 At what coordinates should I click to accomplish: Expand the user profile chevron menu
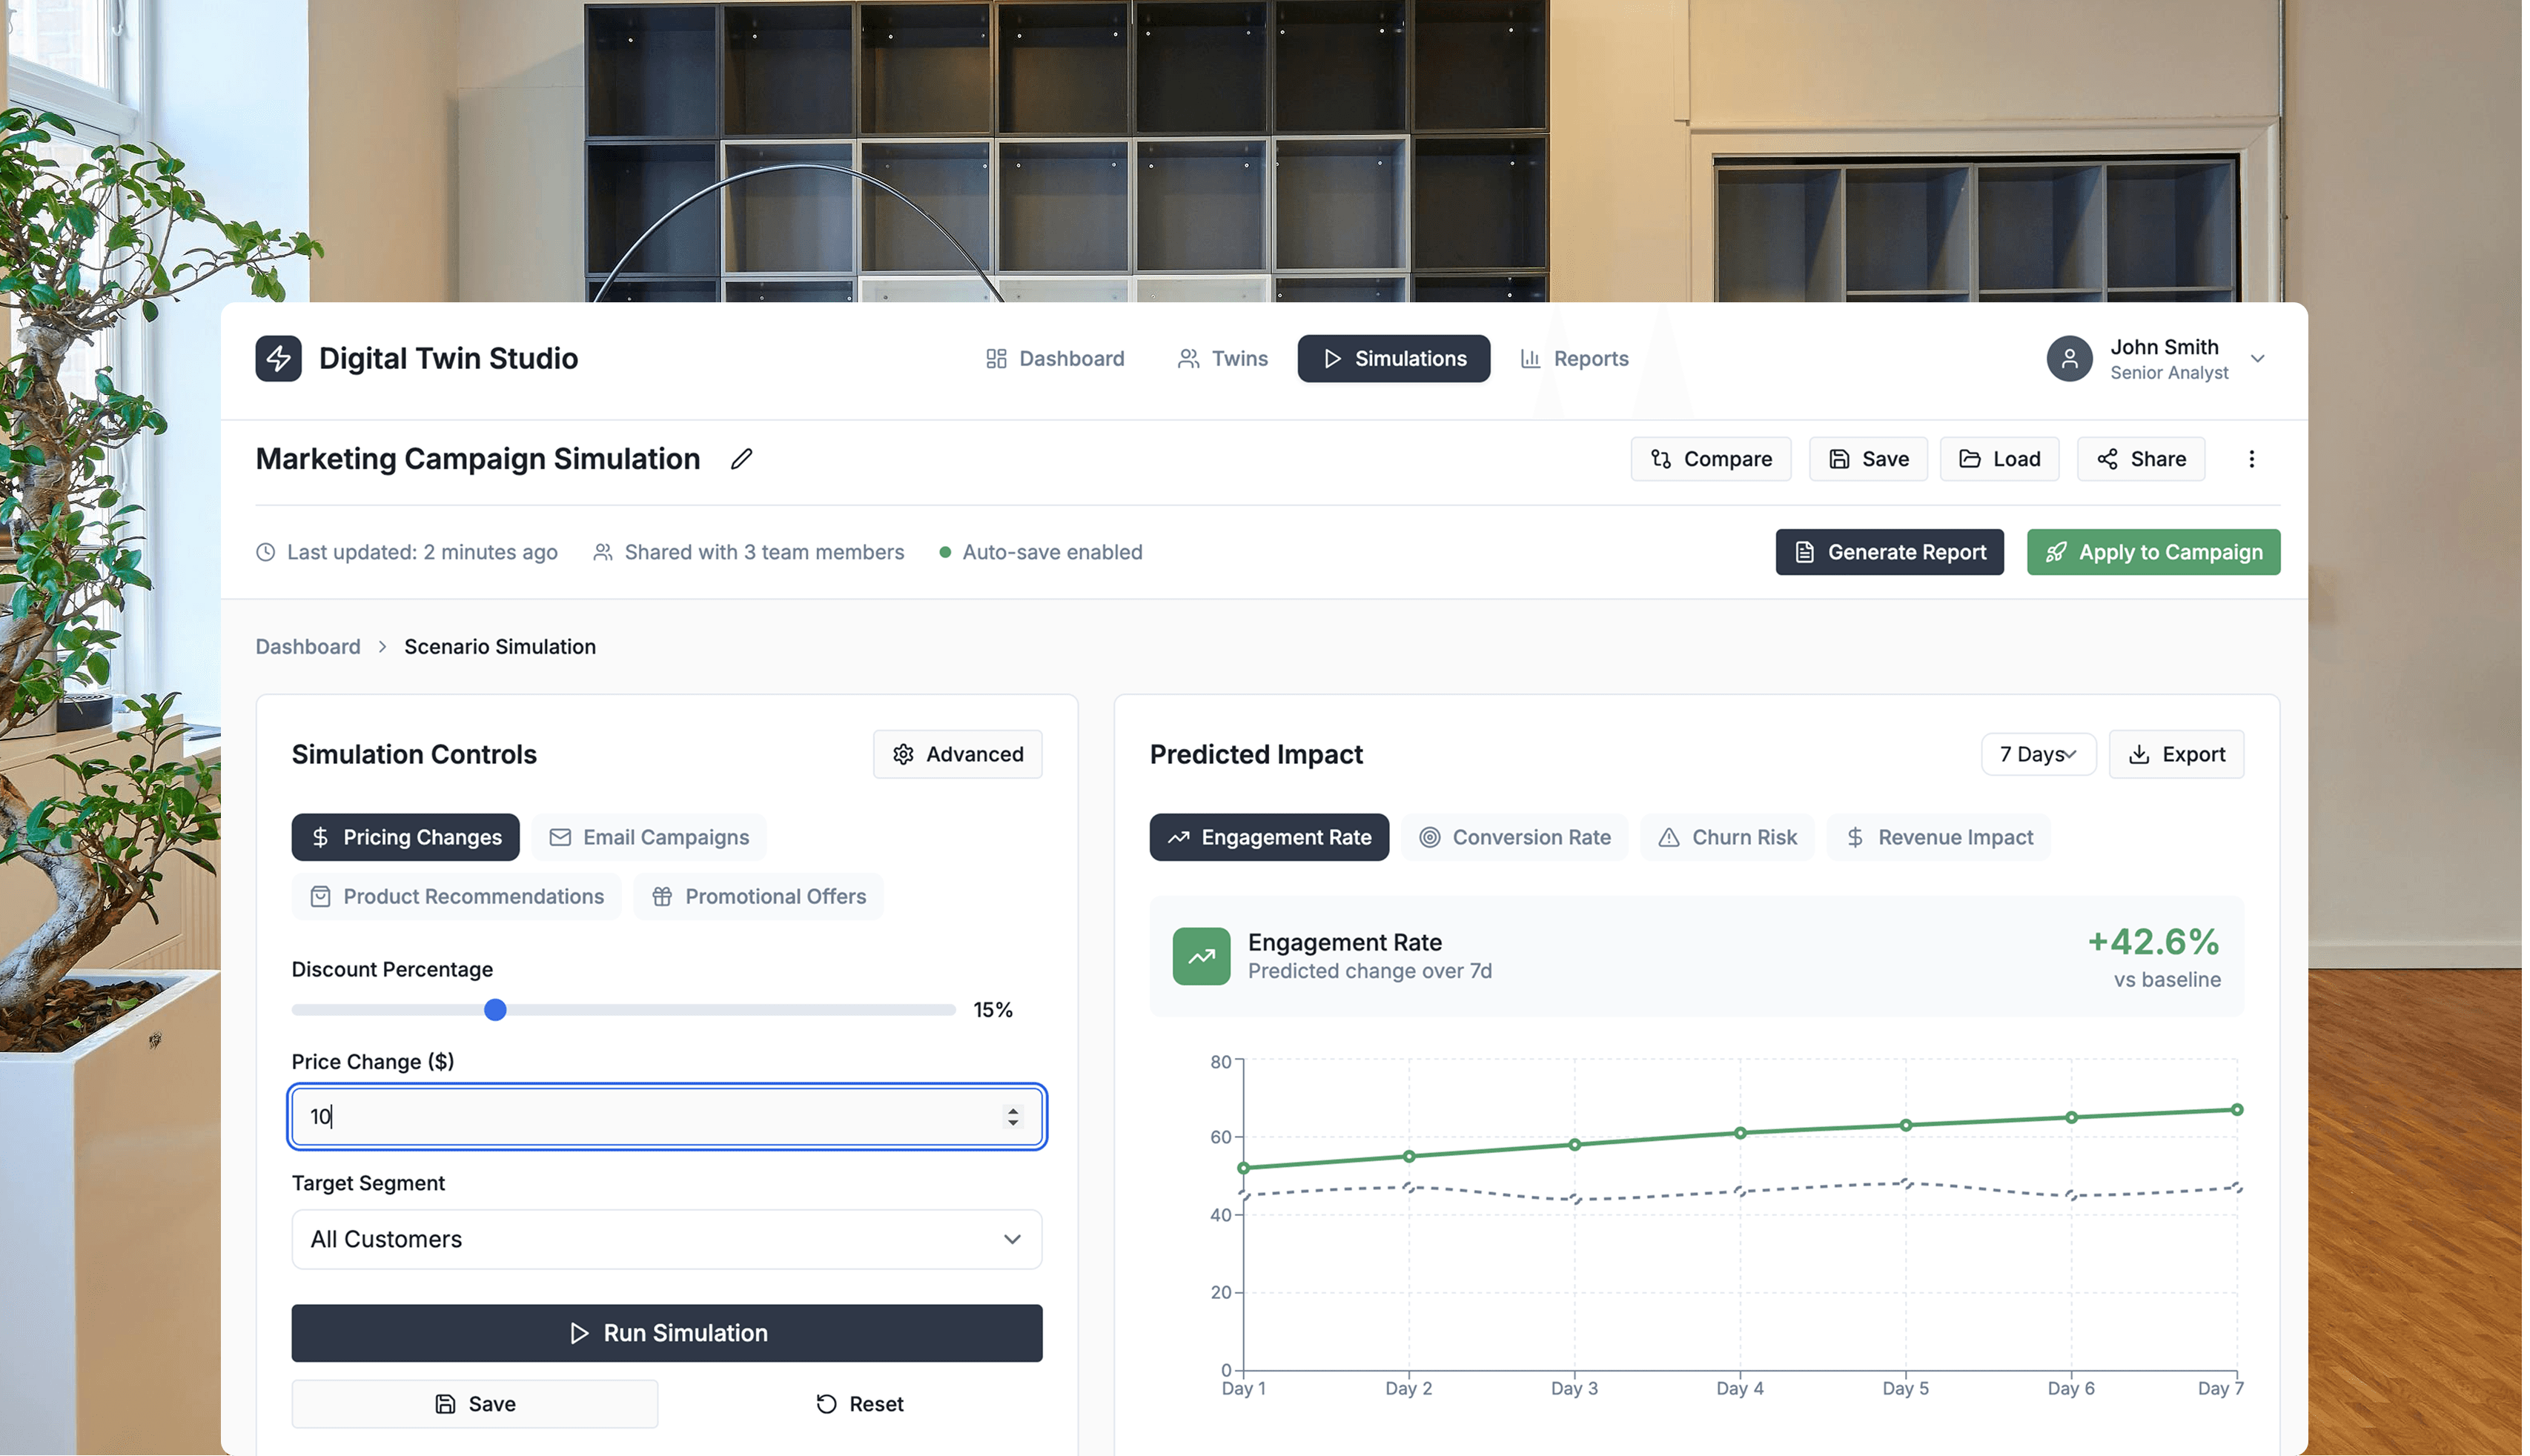point(2257,358)
